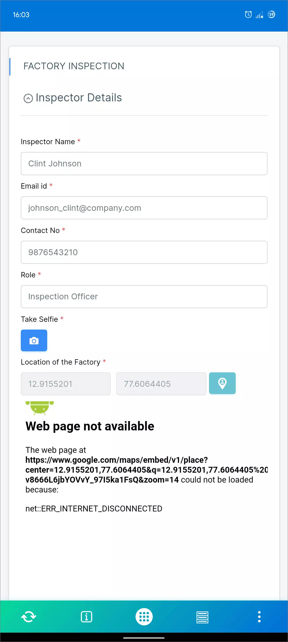Viewport: 288px width, 642px height.
Task: Tap the network signal indicator in status bar
Action: (x=259, y=15)
